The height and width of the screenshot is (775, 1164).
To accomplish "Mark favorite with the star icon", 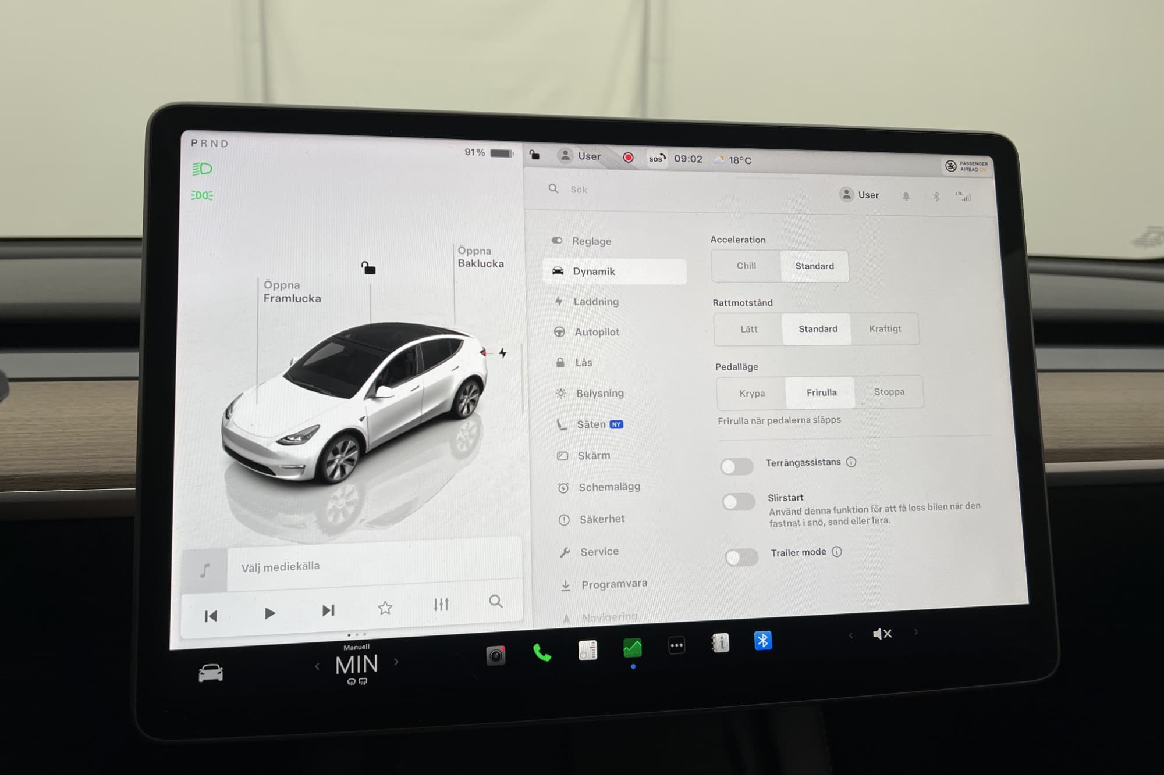I will pyautogui.click(x=385, y=608).
